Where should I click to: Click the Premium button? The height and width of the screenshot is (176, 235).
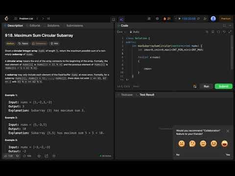[x=226, y=19]
